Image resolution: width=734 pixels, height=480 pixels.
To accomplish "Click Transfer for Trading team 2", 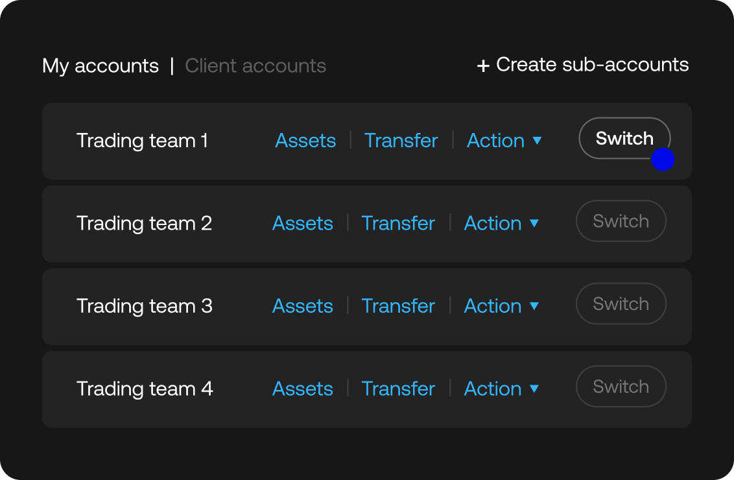I will [398, 223].
